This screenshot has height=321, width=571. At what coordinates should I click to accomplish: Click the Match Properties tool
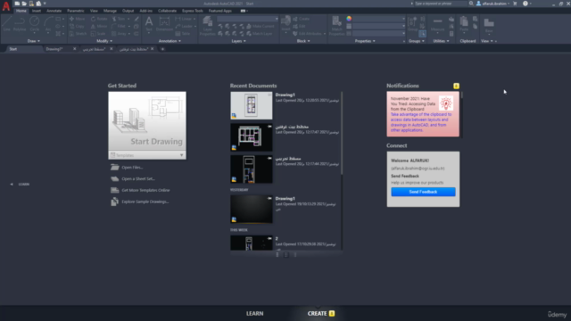point(337,26)
